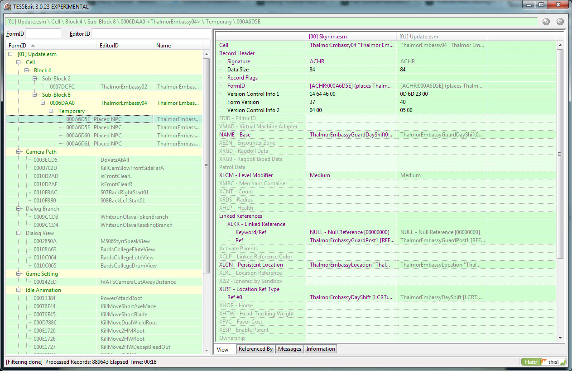This screenshot has height=371, width=572.
Task: Collapse the Idle Animation group
Action: [19, 290]
